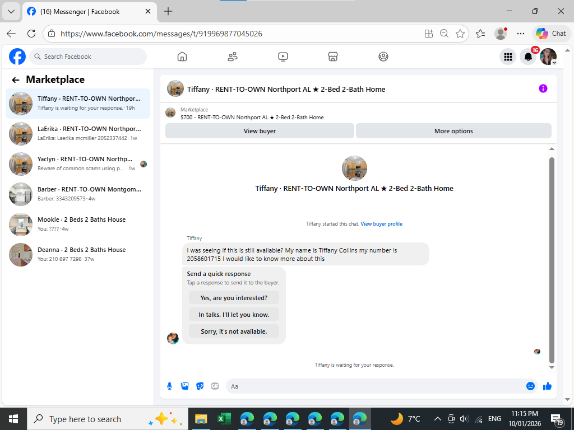The height and width of the screenshot is (430, 574).
Task: Open the Video (Watch) icon
Action: (x=283, y=57)
